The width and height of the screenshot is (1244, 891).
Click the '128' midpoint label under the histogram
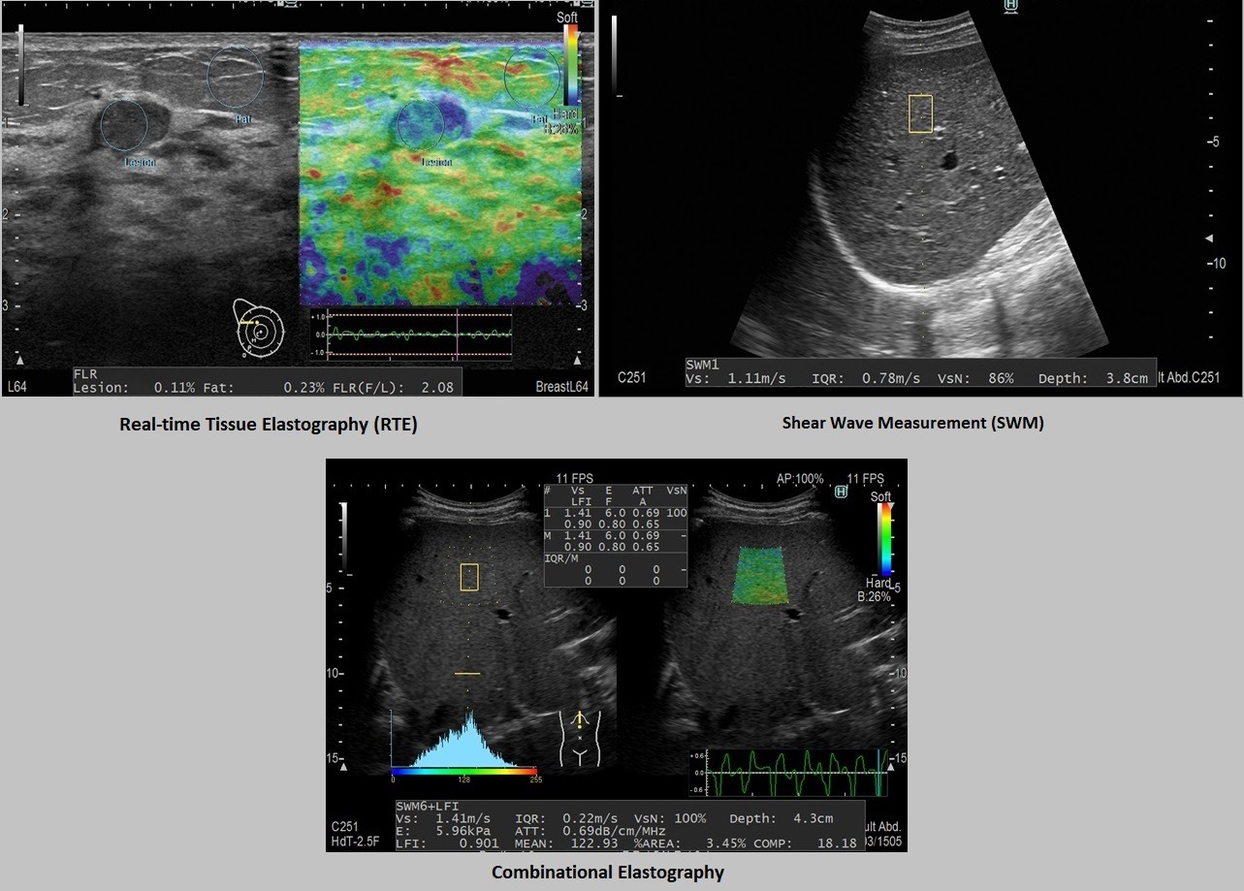[x=464, y=779]
